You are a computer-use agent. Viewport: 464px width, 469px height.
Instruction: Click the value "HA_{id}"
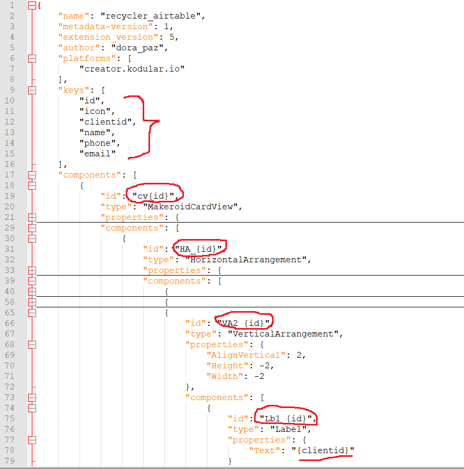198,249
